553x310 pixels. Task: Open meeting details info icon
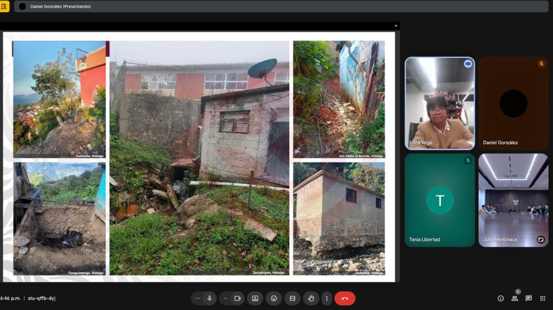coord(500,299)
